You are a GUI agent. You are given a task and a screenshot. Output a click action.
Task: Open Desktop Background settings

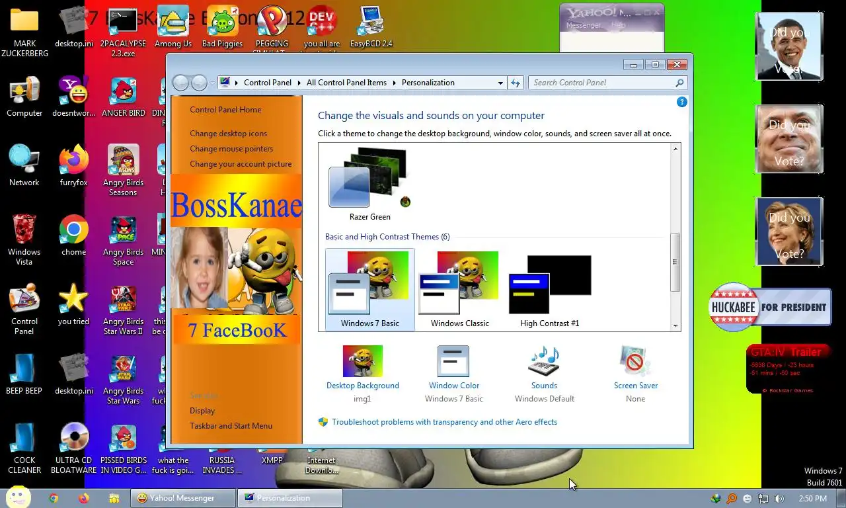coord(363,374)
